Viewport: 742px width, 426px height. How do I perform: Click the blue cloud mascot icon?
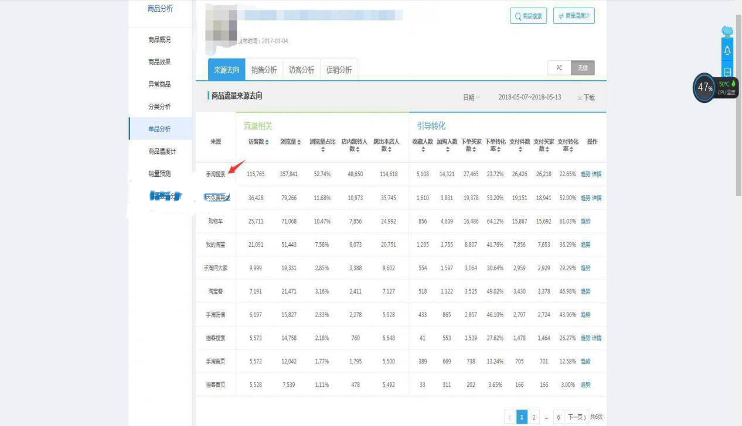(727, 32)
